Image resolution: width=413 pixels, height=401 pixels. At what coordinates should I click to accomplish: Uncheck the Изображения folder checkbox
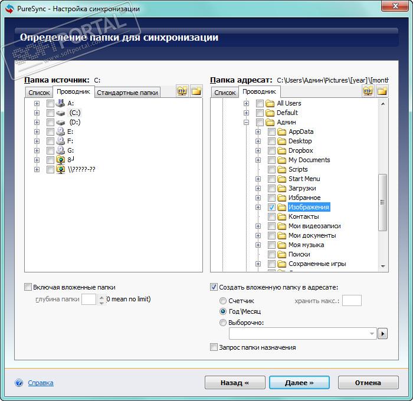click(271, 207)
